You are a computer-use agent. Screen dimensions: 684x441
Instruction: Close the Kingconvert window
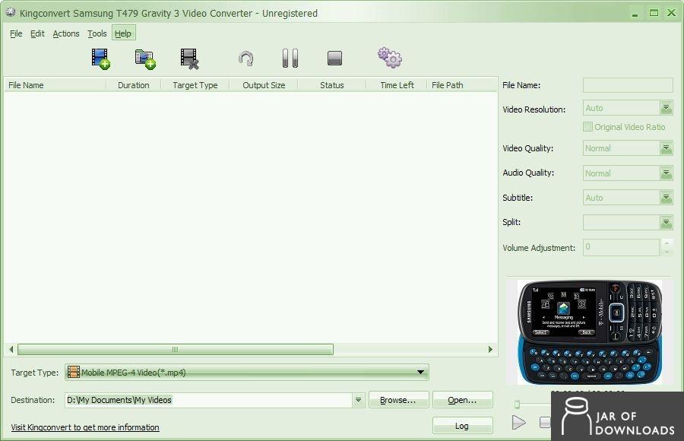coord(671,13)
